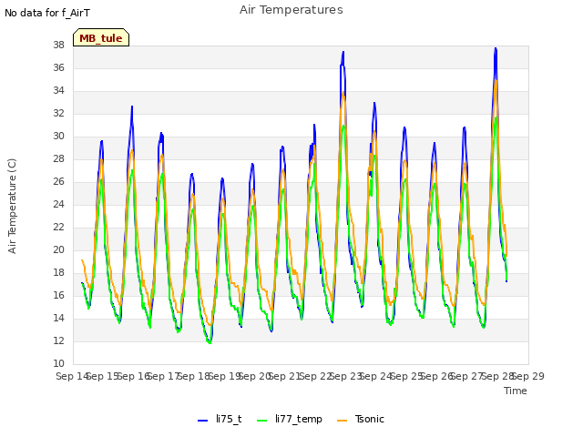The height and width of the screenshot is (437, 583).
Task: Click the 22 y-axis tick label
Action: (x=58, y=227)
